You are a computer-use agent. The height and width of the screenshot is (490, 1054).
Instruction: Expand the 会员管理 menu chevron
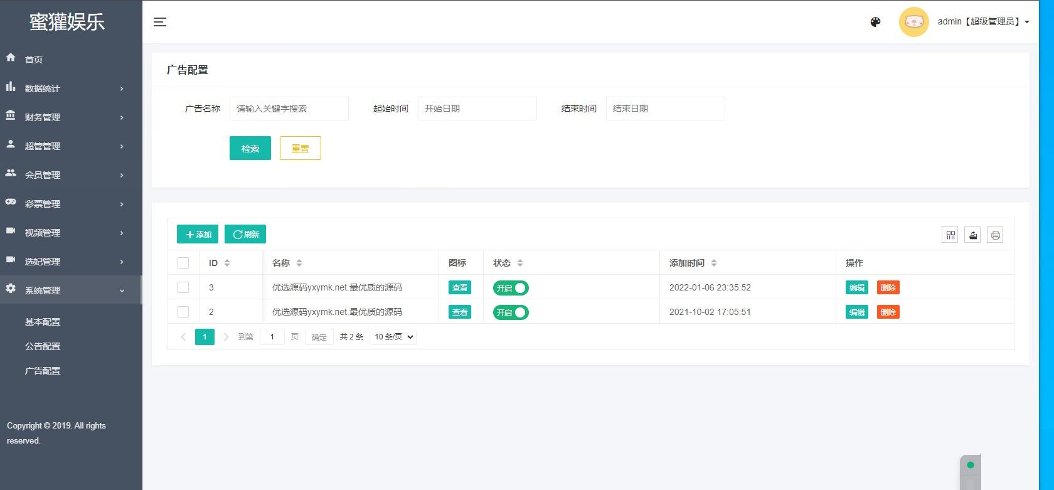coord(122,175)
